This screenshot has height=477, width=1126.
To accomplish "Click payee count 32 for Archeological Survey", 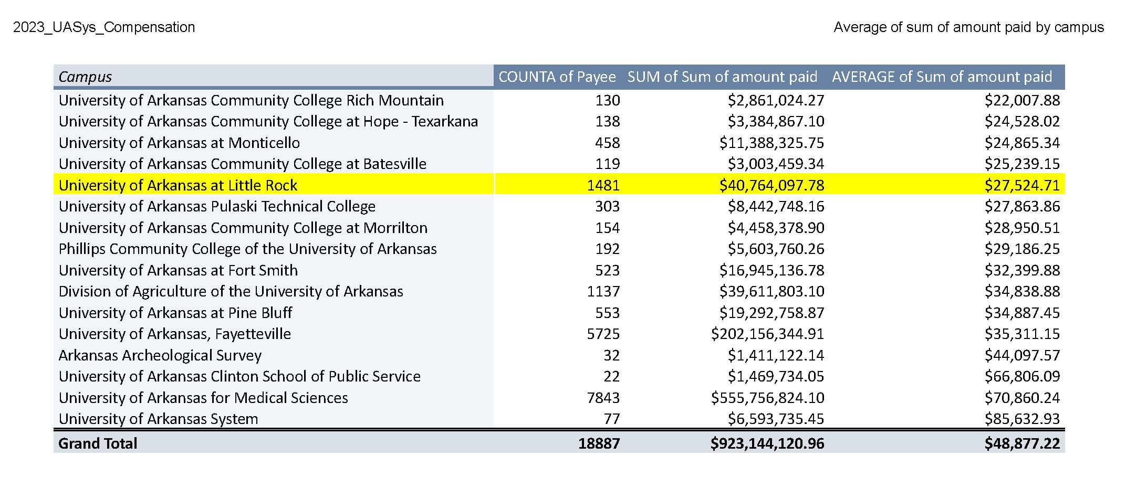I will pos(612,355).
